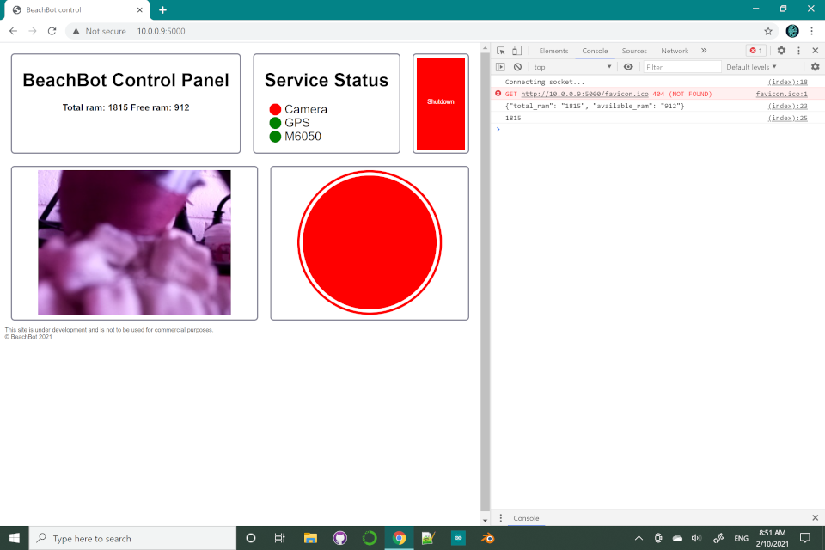Image resolution: width=825 pixels, height=550 pixels.
Task: Expand more DevTools tabs chevron
Action: (x=704, y=51)
